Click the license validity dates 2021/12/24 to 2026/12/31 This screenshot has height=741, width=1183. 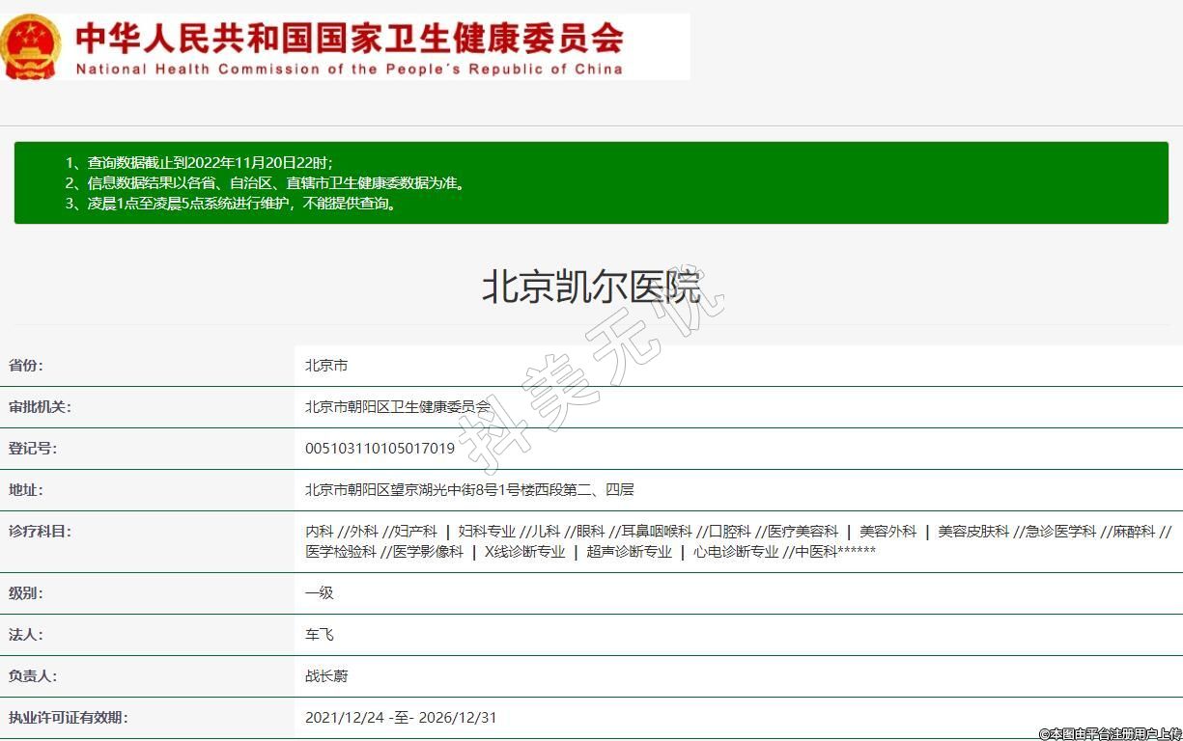[401, 718]
